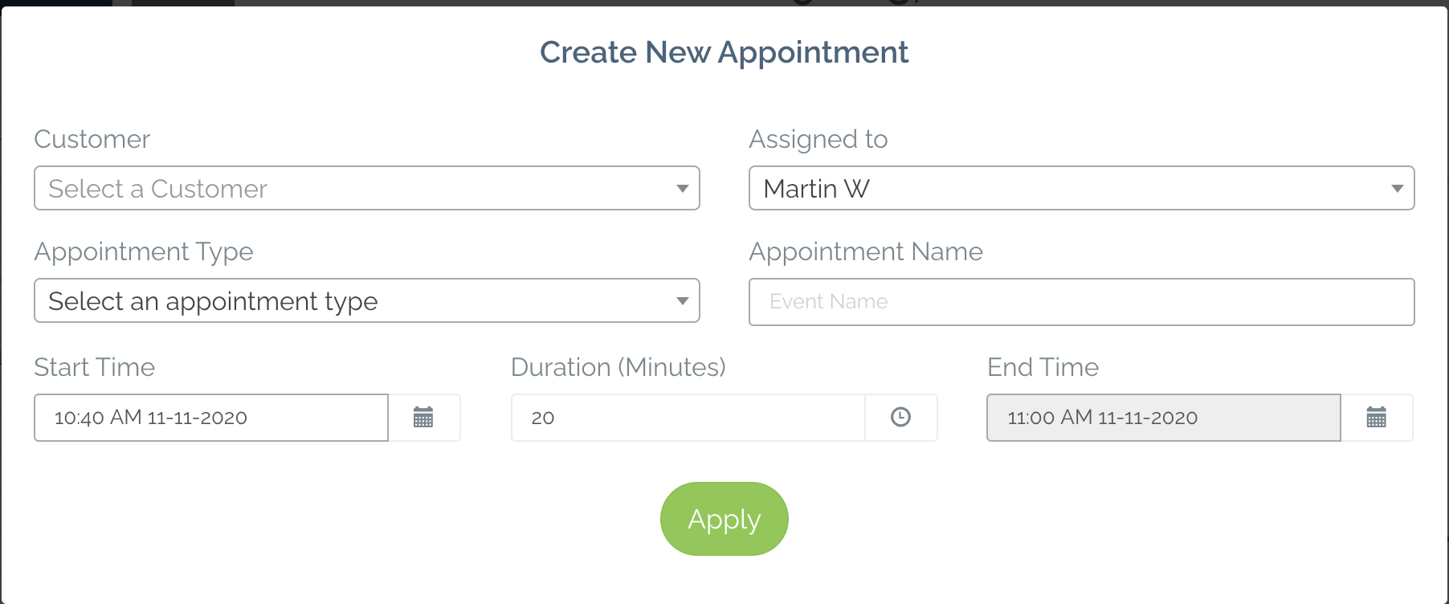The height and width of the screenshot is (604, 1449).
Task: Click the Appointment Name label
Action: pos(866,251)
